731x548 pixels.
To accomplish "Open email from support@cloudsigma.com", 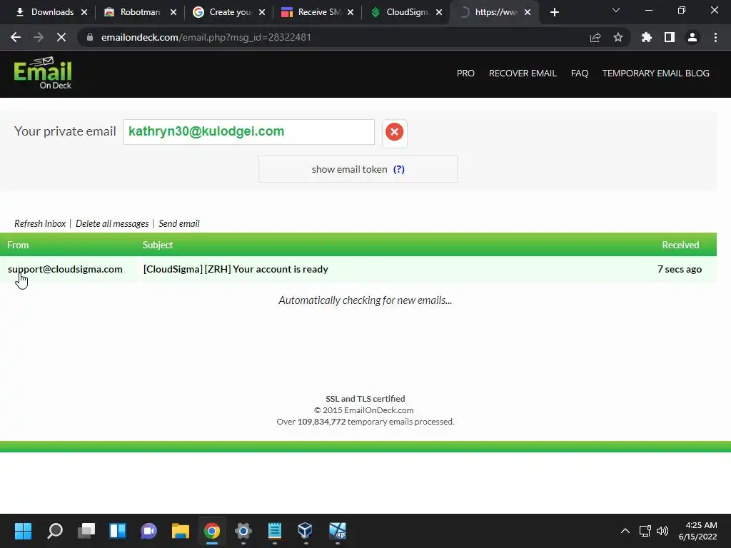I will point(65,269).
